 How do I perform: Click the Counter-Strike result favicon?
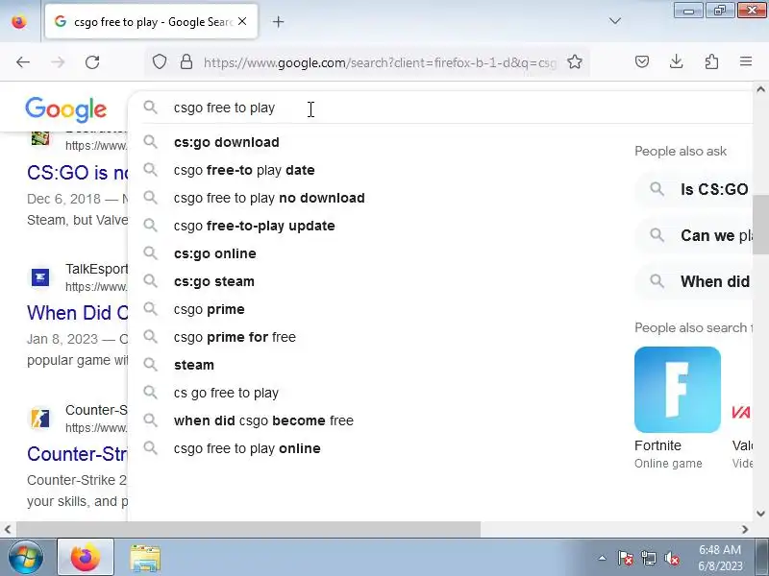(40, 419)
